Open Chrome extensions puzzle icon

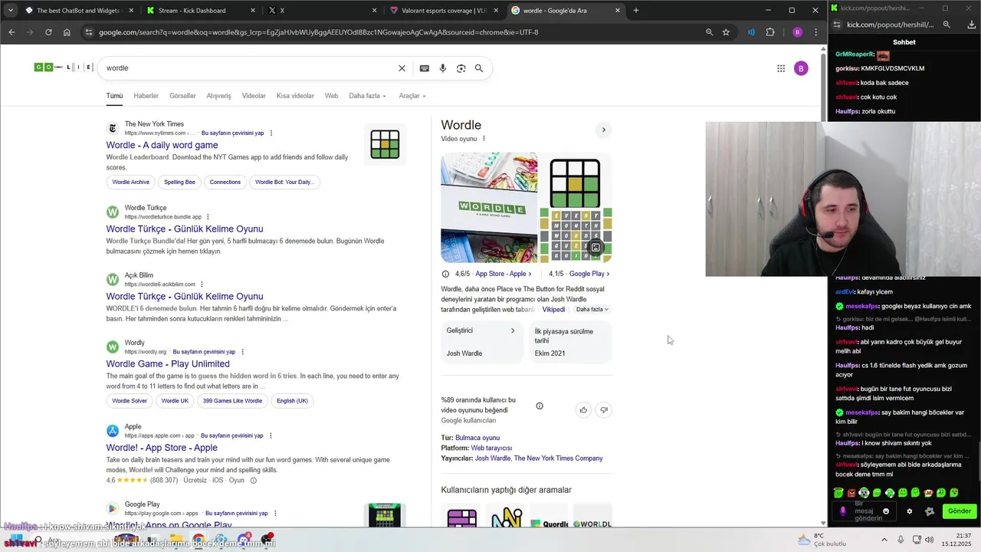coord(770,32)
